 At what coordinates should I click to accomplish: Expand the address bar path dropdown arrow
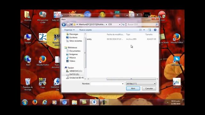coord(119,25)
